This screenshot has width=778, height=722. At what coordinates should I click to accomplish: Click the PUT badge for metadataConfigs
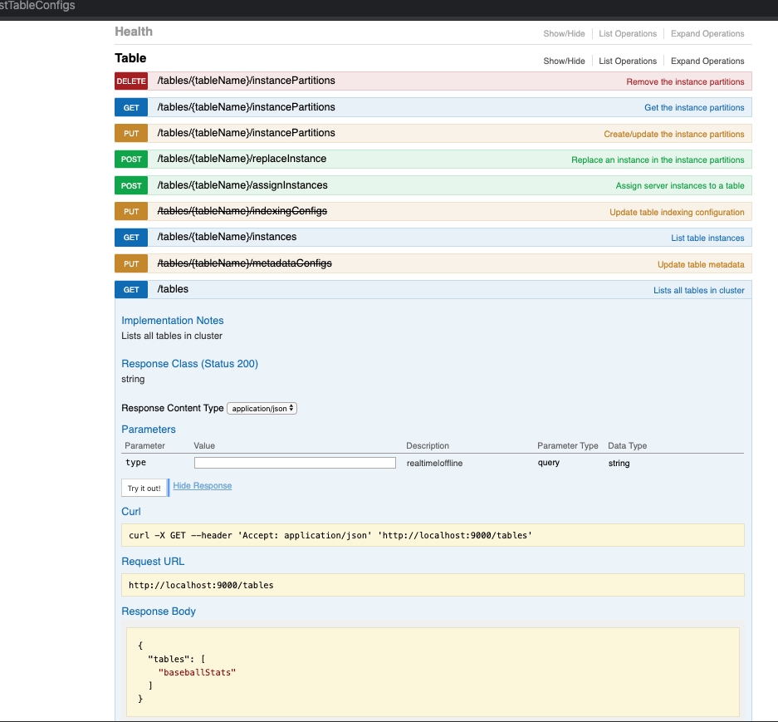coord(131,264)
